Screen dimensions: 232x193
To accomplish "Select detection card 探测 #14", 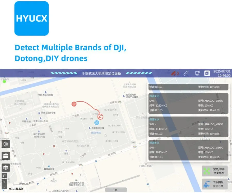I will click(x=188, y=127).
